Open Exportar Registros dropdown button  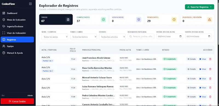pos(200,7)
